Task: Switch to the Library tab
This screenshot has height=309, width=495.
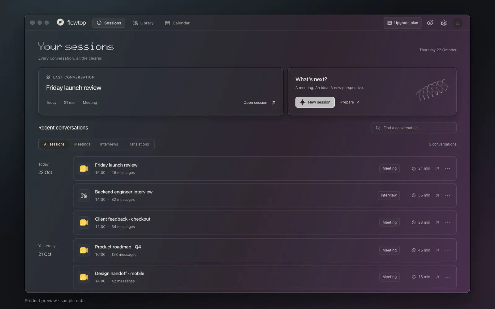Action: click(x=143, y=23)
